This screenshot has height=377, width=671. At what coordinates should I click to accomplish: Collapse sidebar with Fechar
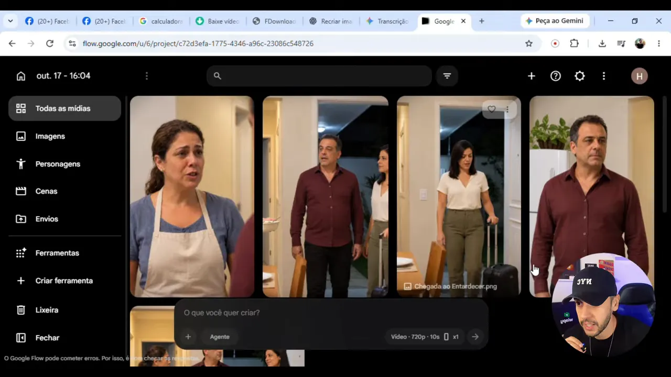(65, 338)
